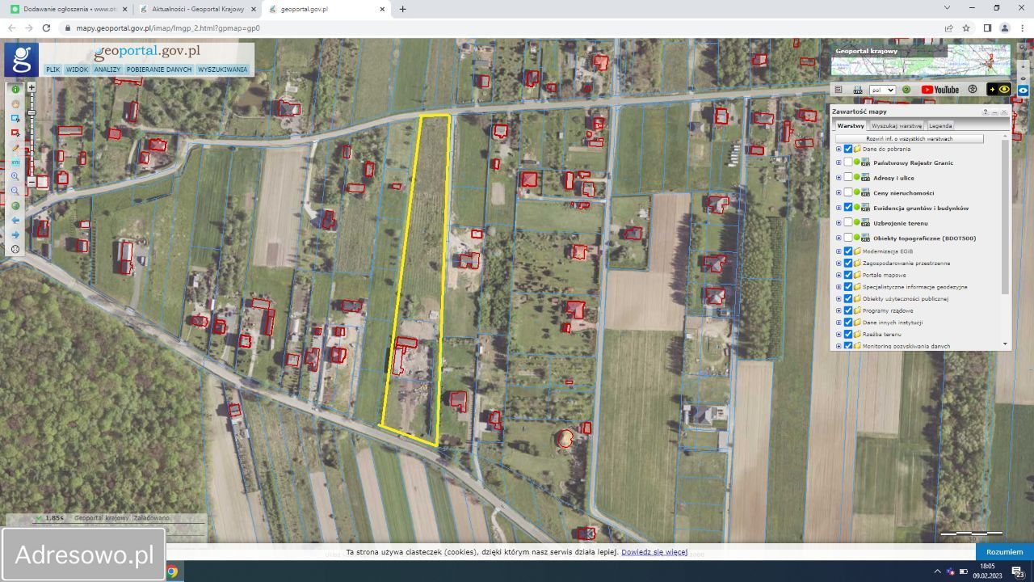Open the Dowiedz się więcej link
This screenshot has width=1034, height=582.
click(654, 552)
